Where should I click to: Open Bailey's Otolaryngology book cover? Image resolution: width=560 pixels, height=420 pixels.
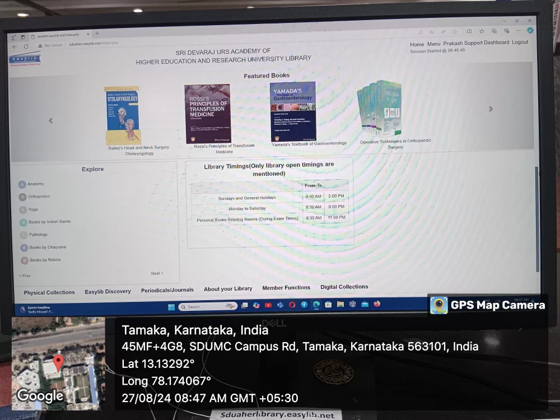[x=123, y=115]
